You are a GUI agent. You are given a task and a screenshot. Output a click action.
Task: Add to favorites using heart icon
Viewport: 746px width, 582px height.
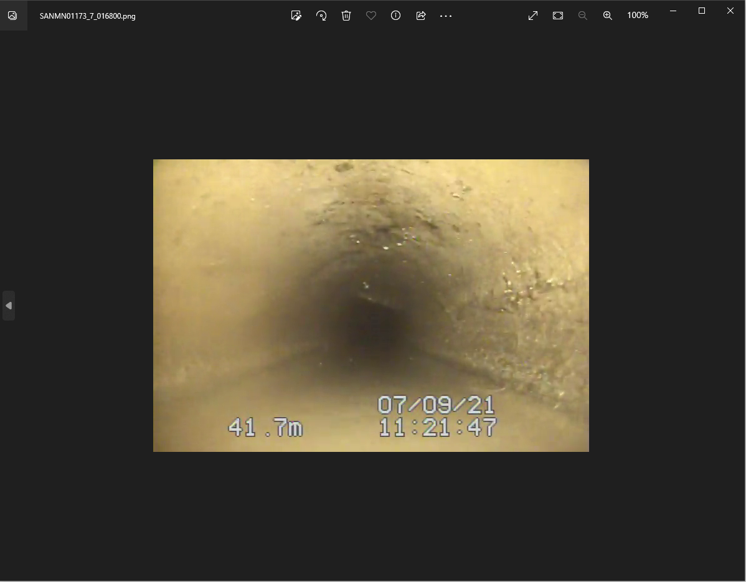[x=371, y=16]
